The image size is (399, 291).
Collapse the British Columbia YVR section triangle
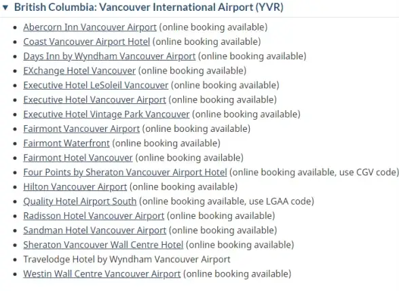5,7
